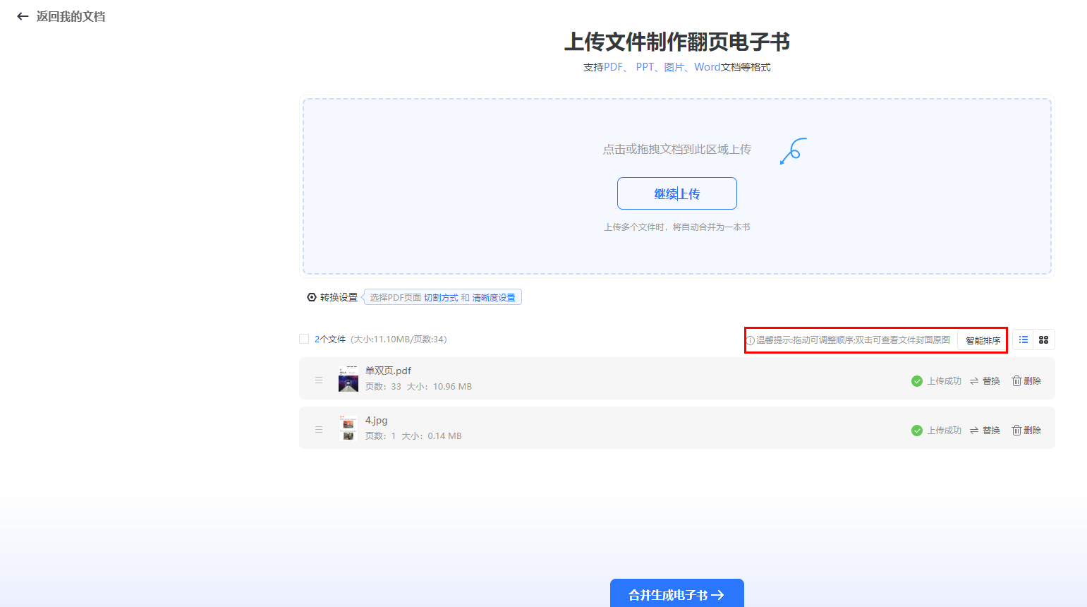Switch to list view icon
The image size is (1087, 607).
(1024, 339)
